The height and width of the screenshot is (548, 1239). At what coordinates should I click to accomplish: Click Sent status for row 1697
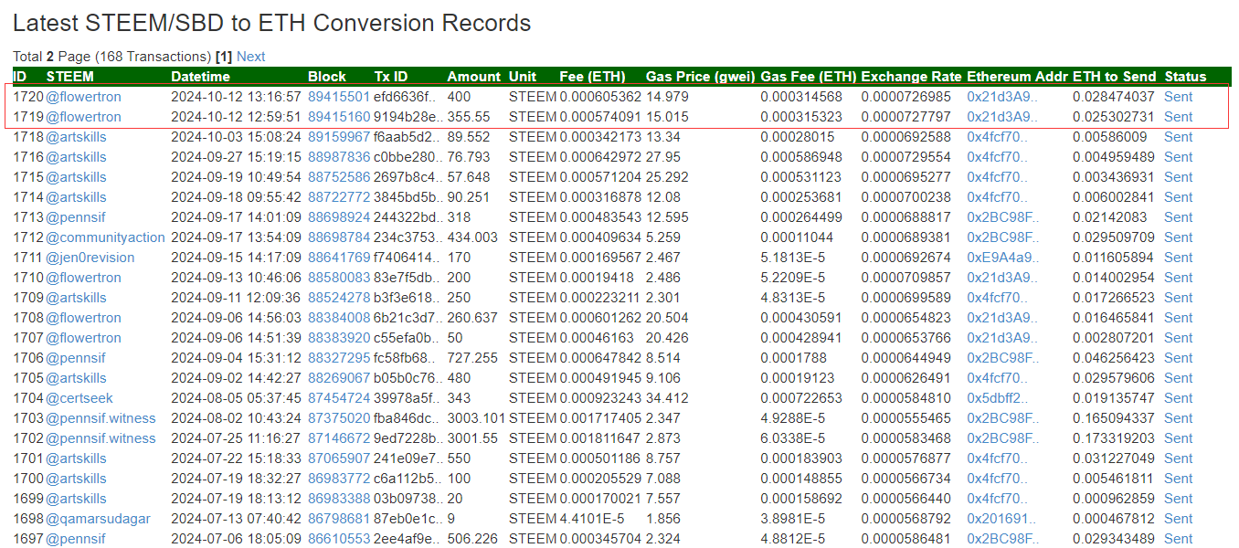[1179, 539]
